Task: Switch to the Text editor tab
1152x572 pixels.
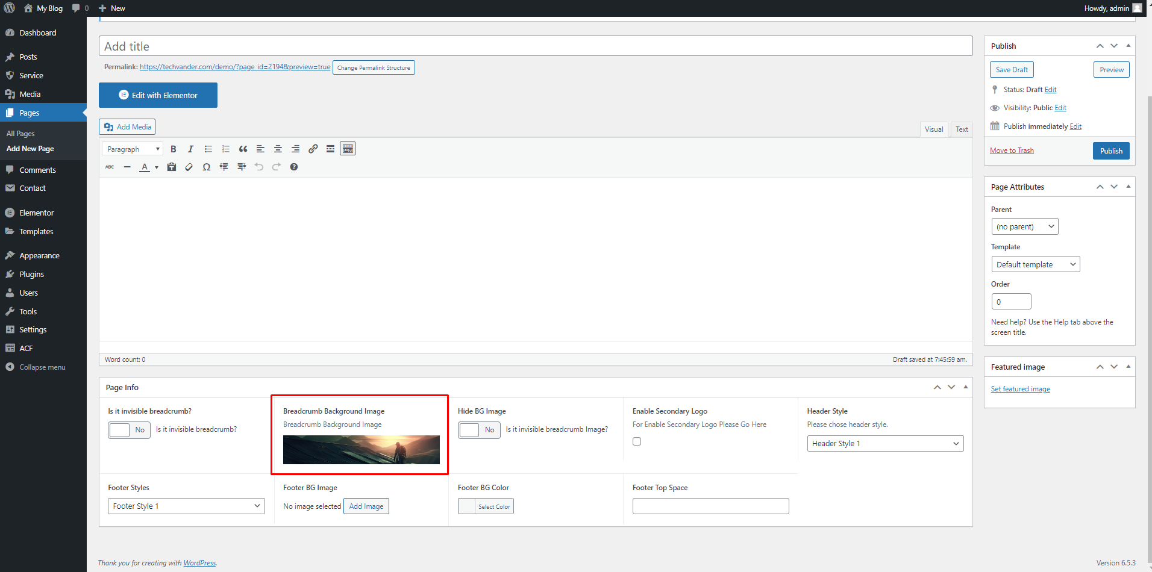Action: [962, 129]
